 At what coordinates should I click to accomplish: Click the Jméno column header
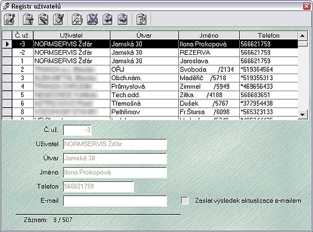(209, 35)
